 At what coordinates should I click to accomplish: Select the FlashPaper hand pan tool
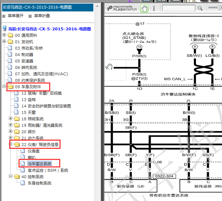pyautogui.click(x=144, y=8)
